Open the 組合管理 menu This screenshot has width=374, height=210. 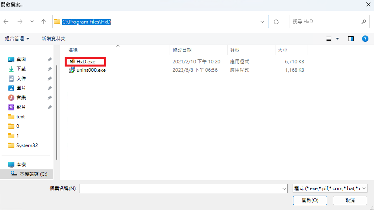[x=17, y=39]
